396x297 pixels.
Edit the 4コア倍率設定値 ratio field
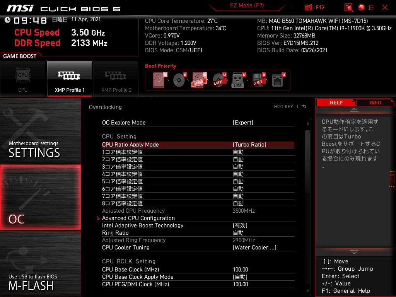[198, 174]
